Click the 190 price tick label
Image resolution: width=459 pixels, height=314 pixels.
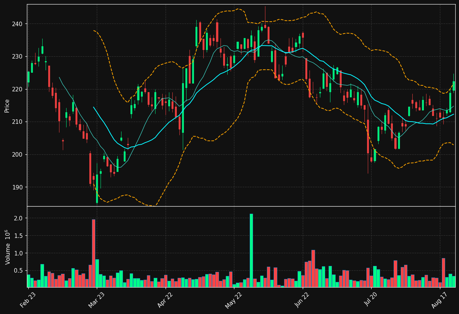(x=18, y=187)
